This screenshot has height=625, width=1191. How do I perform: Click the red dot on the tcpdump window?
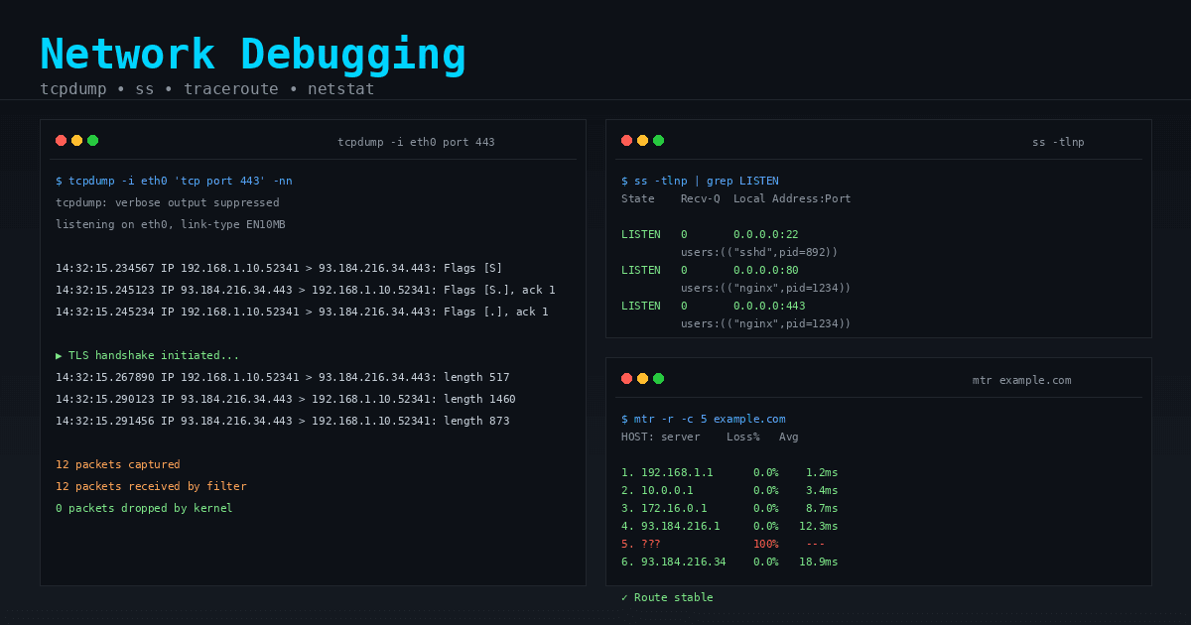61,140
